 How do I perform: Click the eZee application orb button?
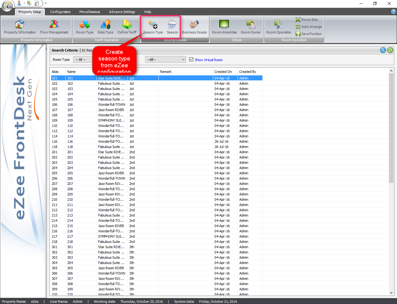click(7, 5)
